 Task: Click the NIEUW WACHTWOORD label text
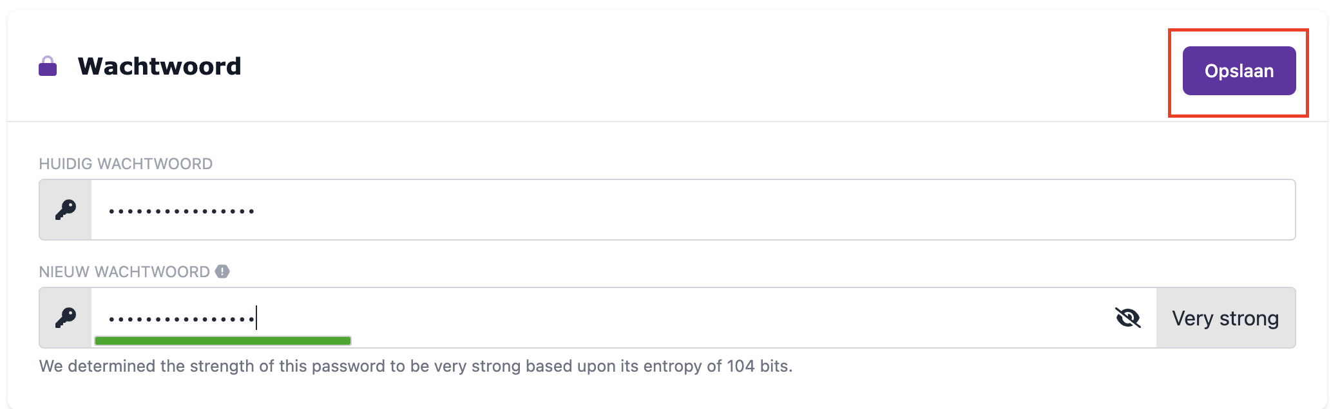coord(124,272)
